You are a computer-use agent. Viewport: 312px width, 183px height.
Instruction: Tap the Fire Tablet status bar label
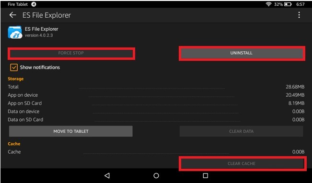pos(18,4)
